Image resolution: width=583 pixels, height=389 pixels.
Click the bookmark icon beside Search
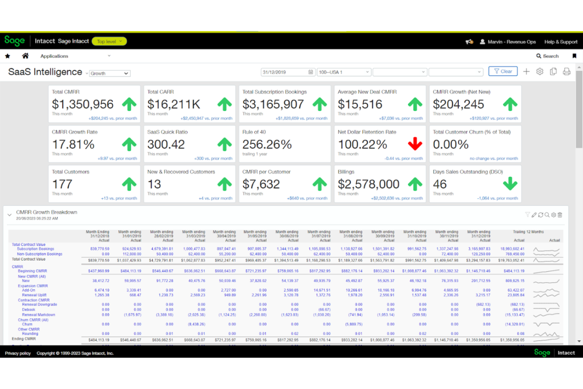(574, 56)
